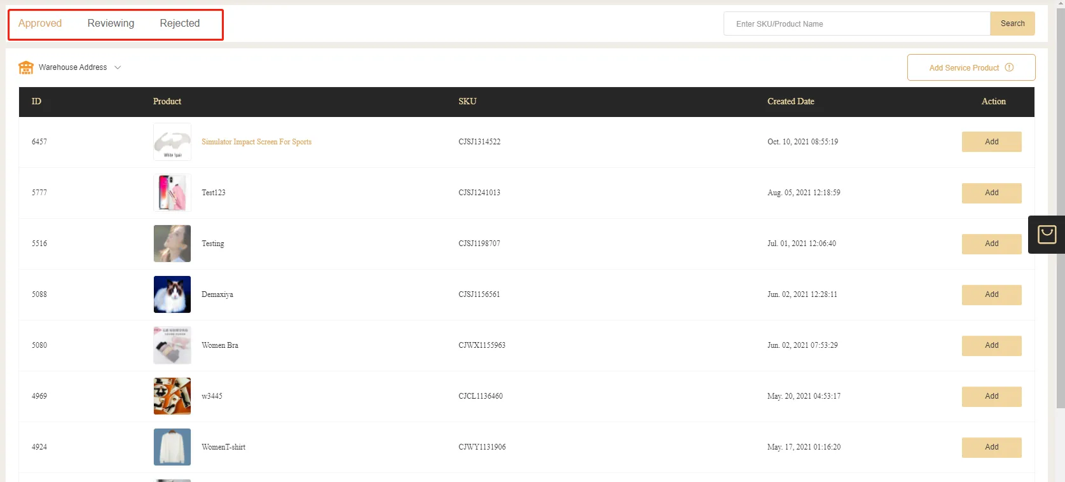Viewport: 1065px width, 482px height.
Task: Click the Add Service Product button
Action: click(964, 68)
